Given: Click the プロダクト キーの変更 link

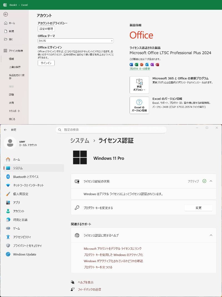Looking at the screenshot, I should [140, 69].
